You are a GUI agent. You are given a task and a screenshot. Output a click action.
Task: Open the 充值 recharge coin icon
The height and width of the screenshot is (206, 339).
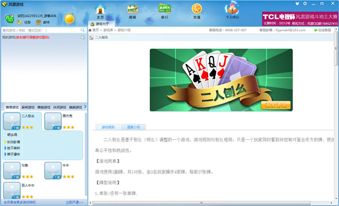click(197, 9)
